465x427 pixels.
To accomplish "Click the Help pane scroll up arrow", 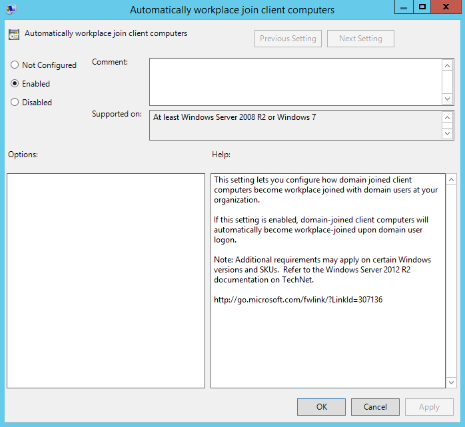I will click(x=451, y=180).
